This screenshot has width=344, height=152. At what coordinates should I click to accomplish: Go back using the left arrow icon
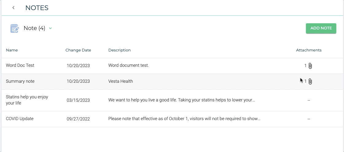[x=14, y=8]
